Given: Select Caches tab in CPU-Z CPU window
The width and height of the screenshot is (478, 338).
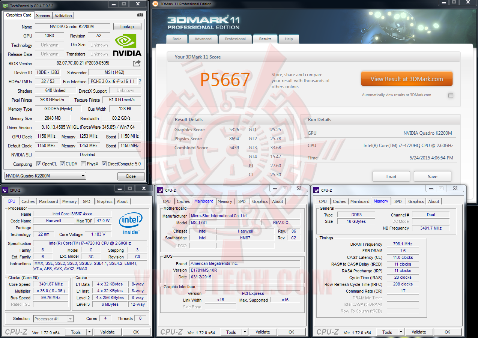Looking at the screenshot, I should click(x=28, y=201).
